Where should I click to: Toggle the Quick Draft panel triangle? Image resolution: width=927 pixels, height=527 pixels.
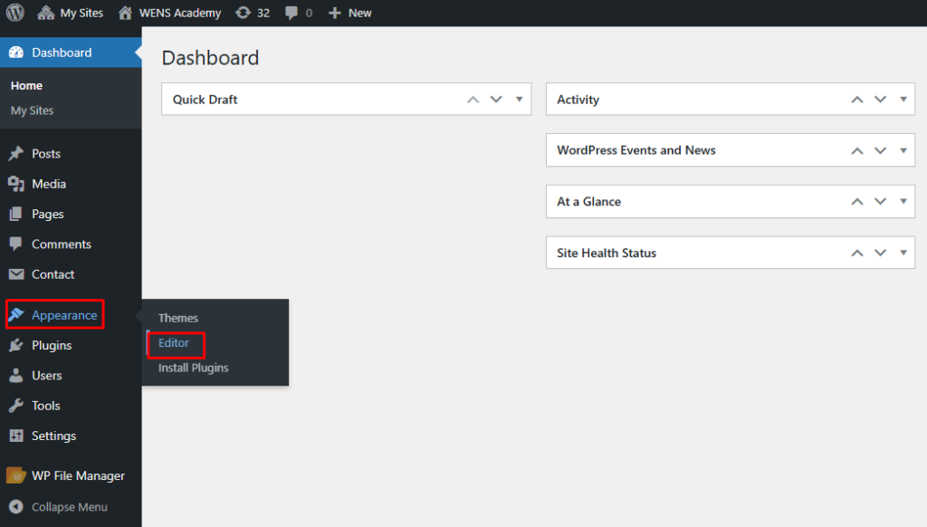(x=519, y=100)
